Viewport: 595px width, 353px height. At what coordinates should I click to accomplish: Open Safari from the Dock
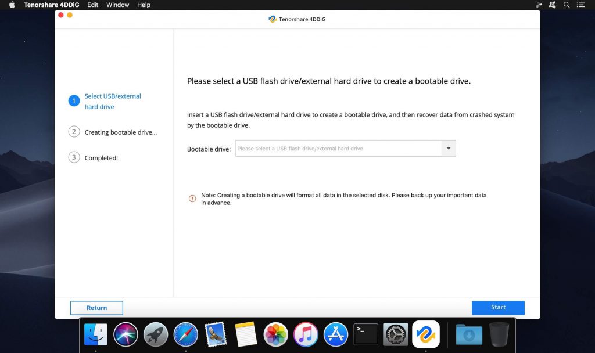185,334
